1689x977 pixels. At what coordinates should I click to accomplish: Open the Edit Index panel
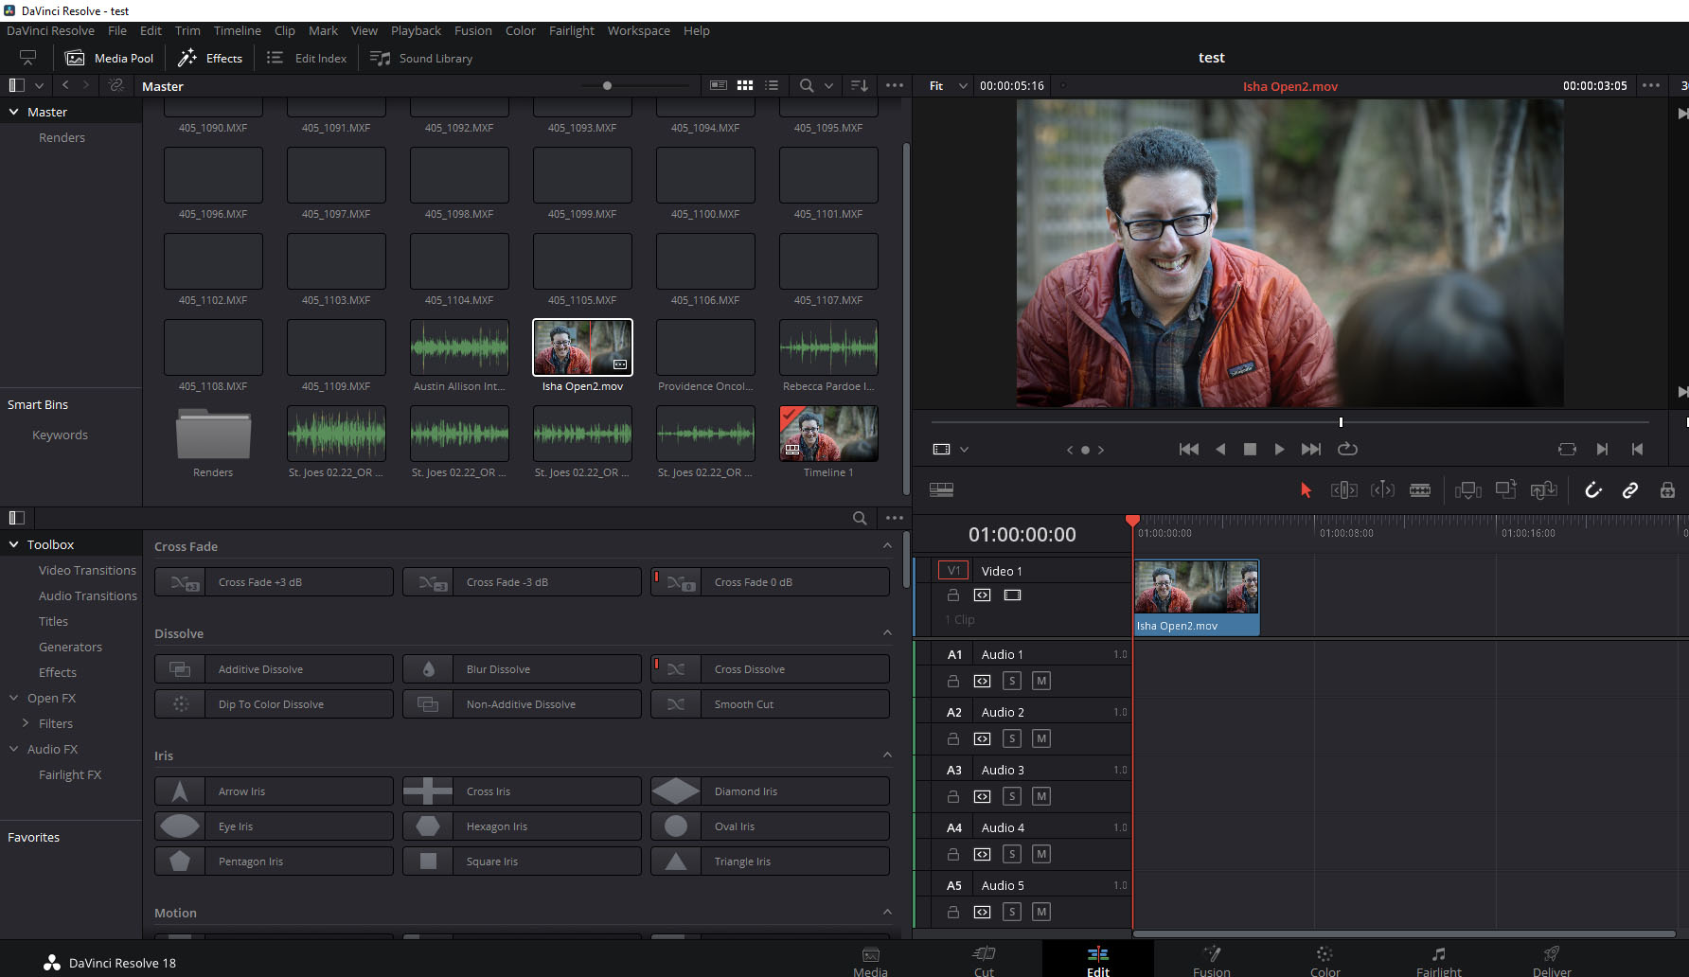click(307, 58)
